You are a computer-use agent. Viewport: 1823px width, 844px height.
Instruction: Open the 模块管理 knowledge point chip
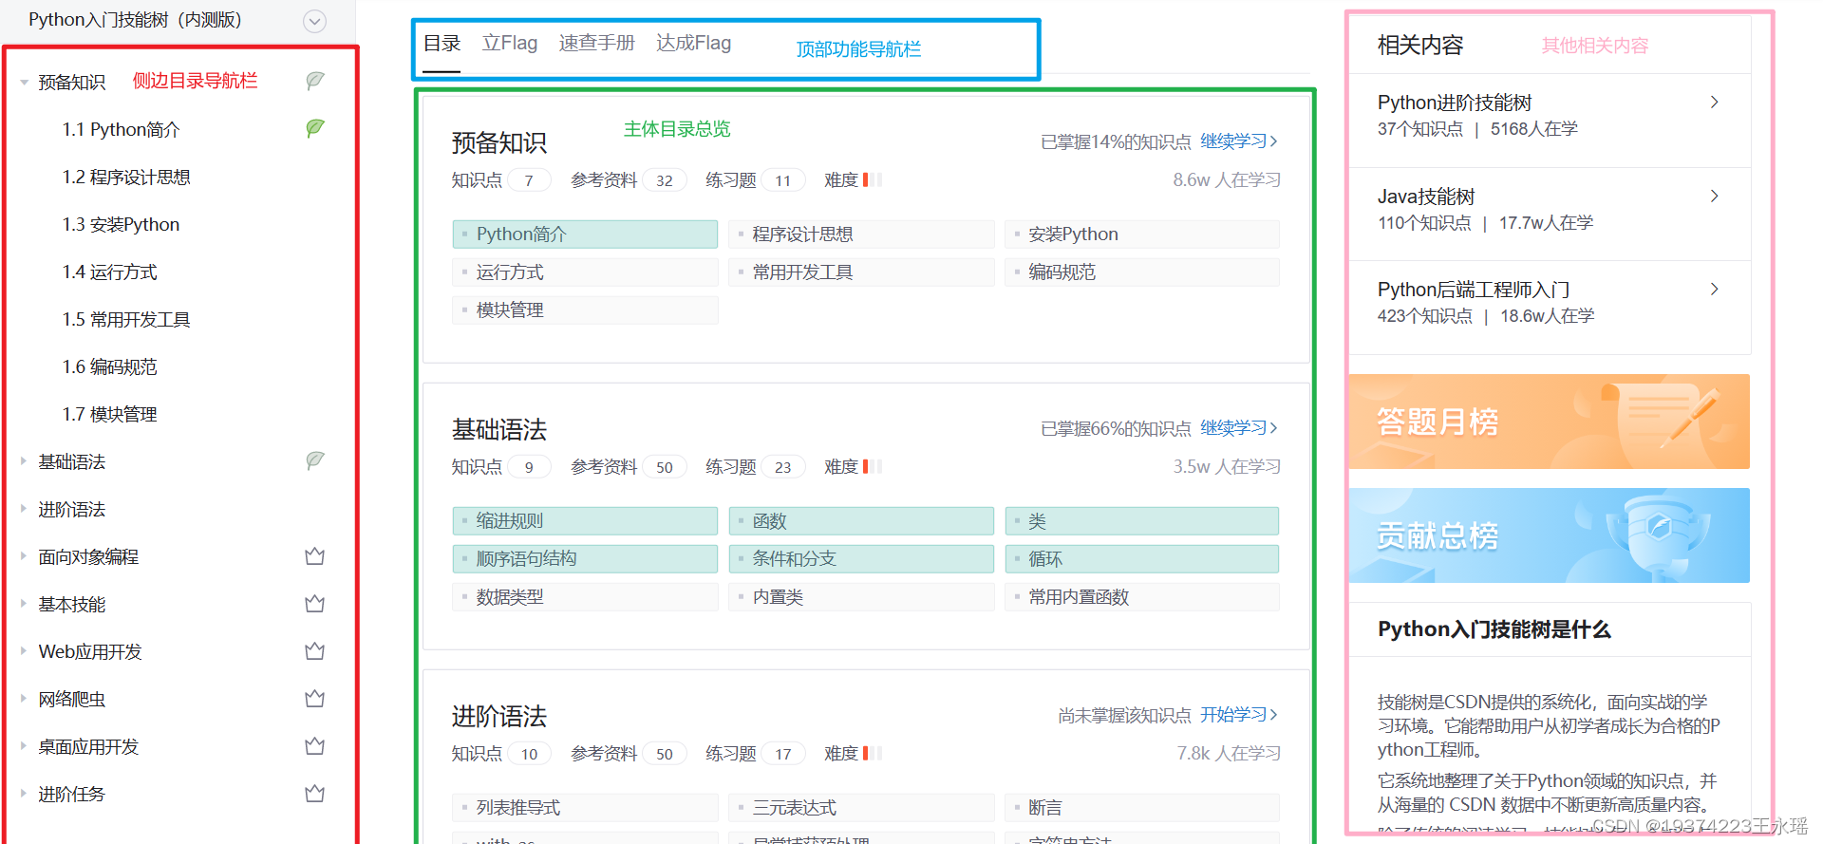(x=585, y=310)
